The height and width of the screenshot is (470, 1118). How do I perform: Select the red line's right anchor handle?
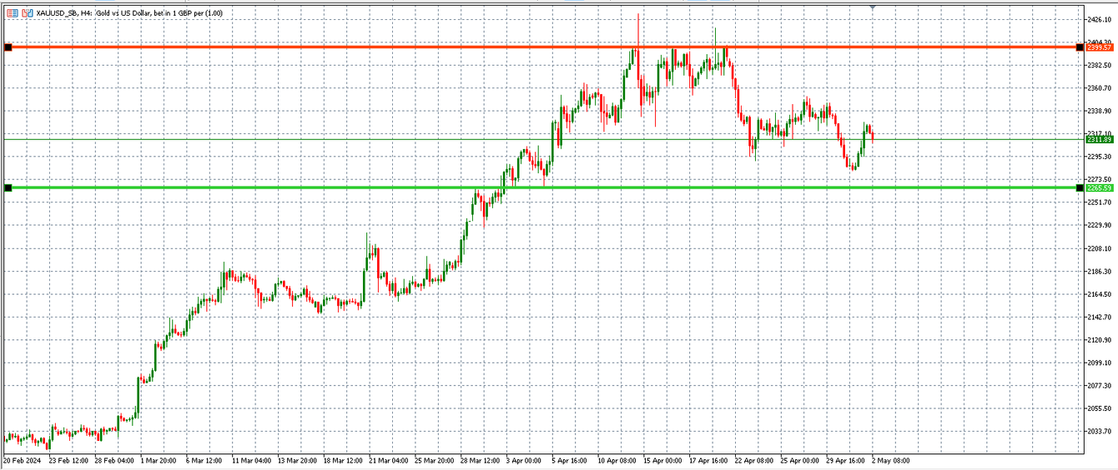[x=1080, y=47]
